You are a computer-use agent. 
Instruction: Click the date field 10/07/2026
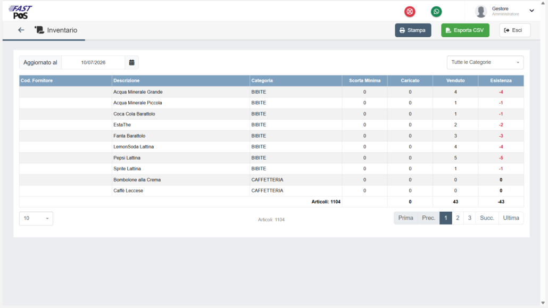click(x=93, y=63)
